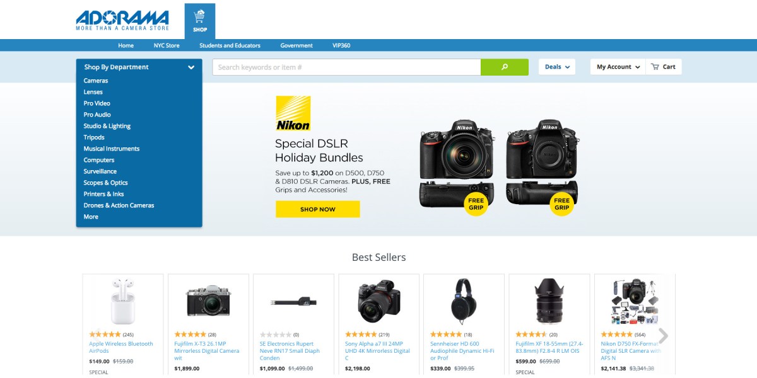Go to the NYC Store tab
Image resolution: width=757 pixels, height=378 pixels.
(167, 45)
